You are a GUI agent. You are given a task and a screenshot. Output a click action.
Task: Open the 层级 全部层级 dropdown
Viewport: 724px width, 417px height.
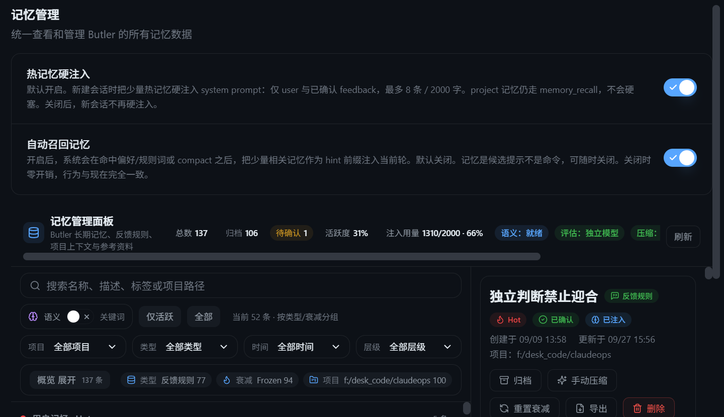click(409, 347)
